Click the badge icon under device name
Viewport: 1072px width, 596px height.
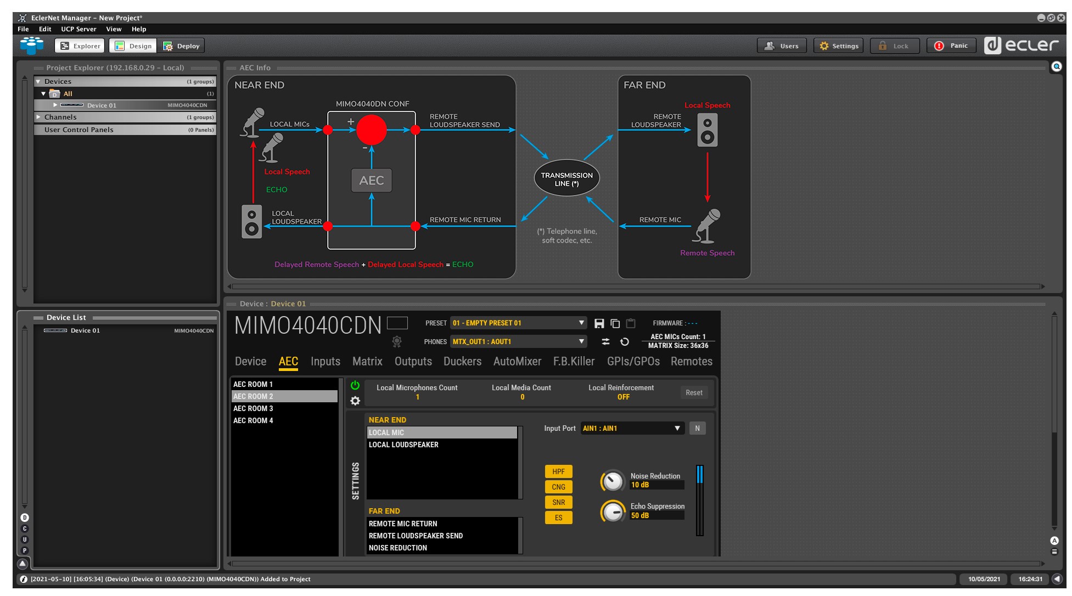pos(397,341)
